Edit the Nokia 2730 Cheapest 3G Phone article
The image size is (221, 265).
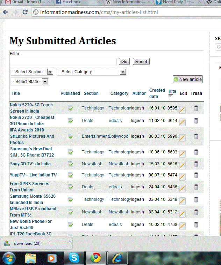point(182,122)
